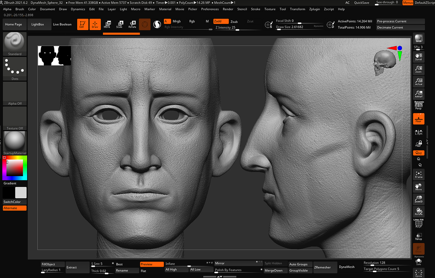
Task: Open the Stroke menu
Action: coord(256,9)
